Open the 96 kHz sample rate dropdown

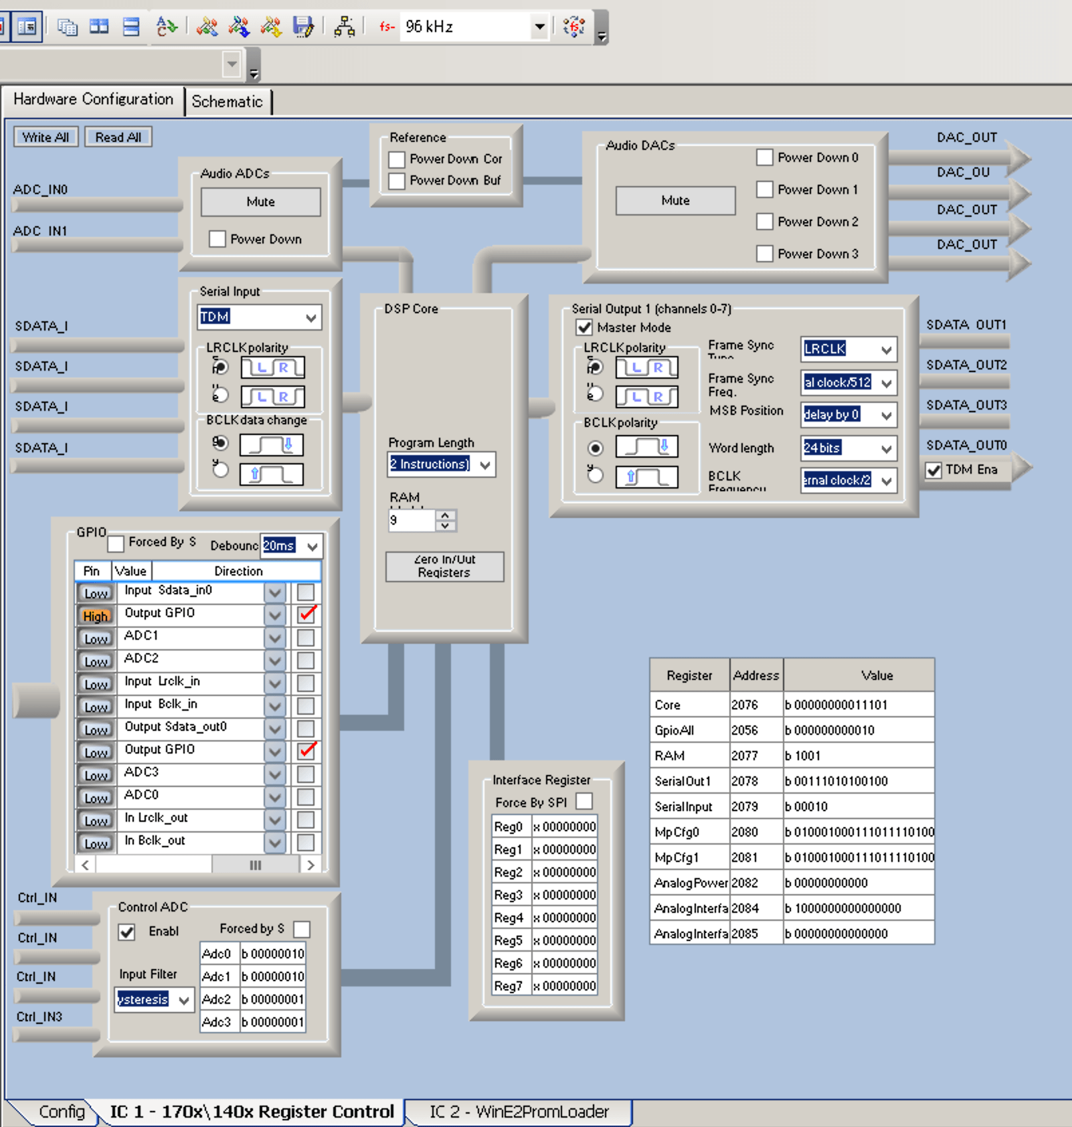coord(539,27)
